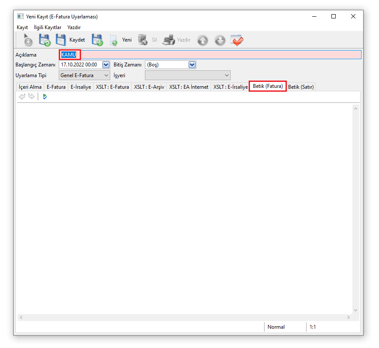Viewport: 379px width, 348px height.
Task: Click the Sil trash bin icon
Action: tap(143, 40)
